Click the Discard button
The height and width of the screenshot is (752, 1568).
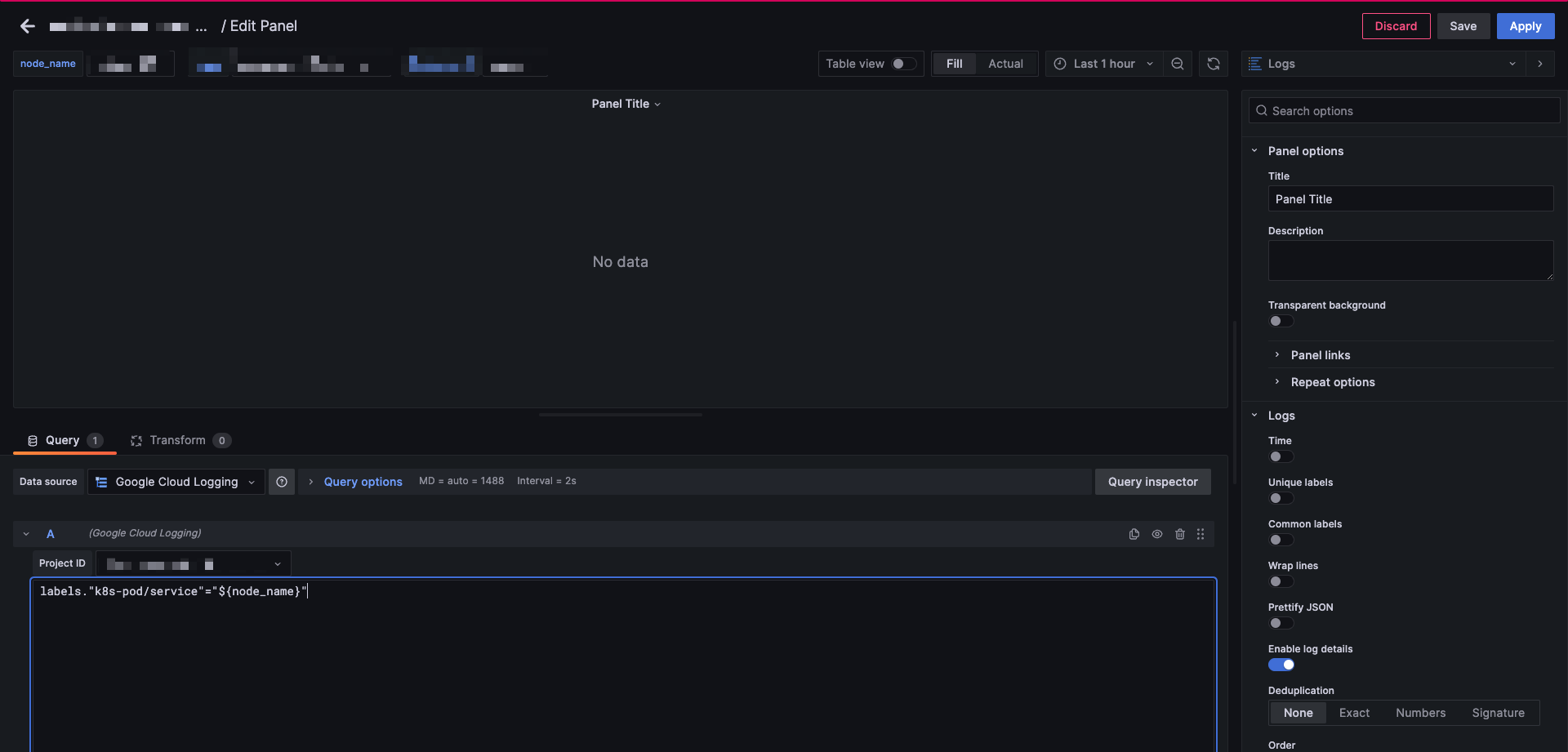click(x=1396, y=26)
